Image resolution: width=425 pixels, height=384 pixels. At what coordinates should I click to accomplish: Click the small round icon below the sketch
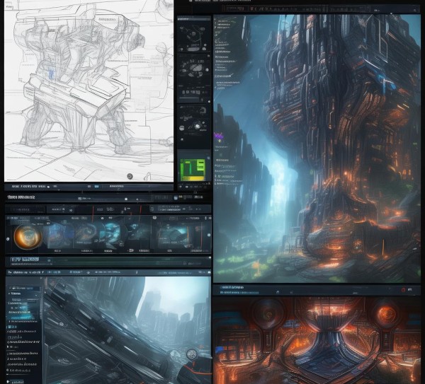pos(129,175)
